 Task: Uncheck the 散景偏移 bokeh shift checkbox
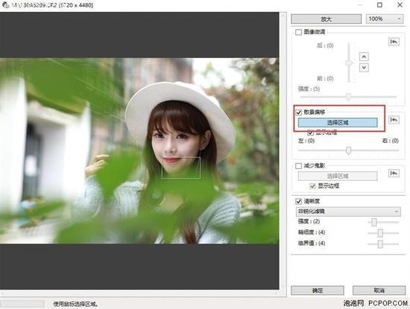[x=298, y=112]
